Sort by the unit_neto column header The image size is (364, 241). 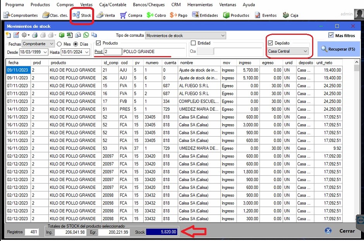pyautogui.click(x=328, y=63)
